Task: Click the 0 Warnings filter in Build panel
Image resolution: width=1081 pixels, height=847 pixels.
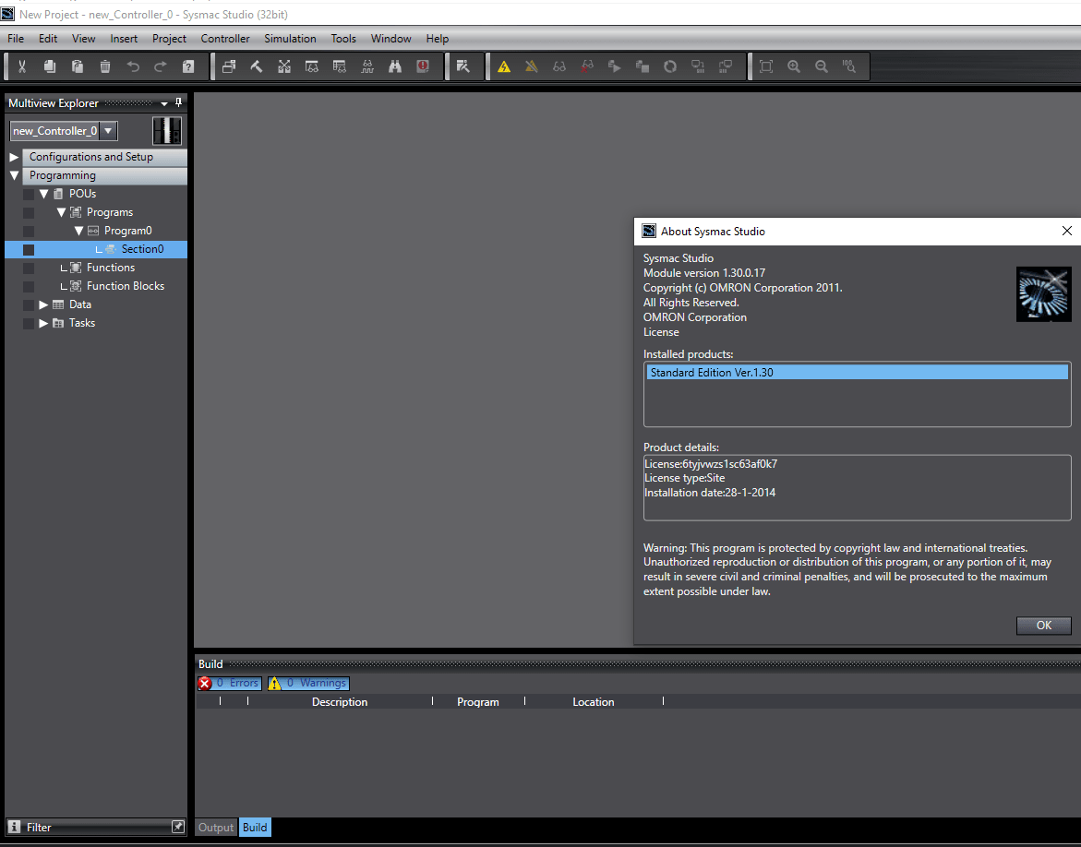Action: (307, 683)
